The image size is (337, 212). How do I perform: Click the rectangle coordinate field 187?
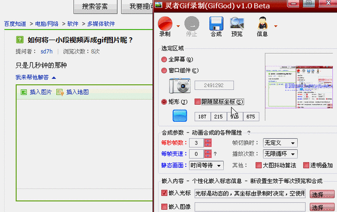click(x=202, y=116)
